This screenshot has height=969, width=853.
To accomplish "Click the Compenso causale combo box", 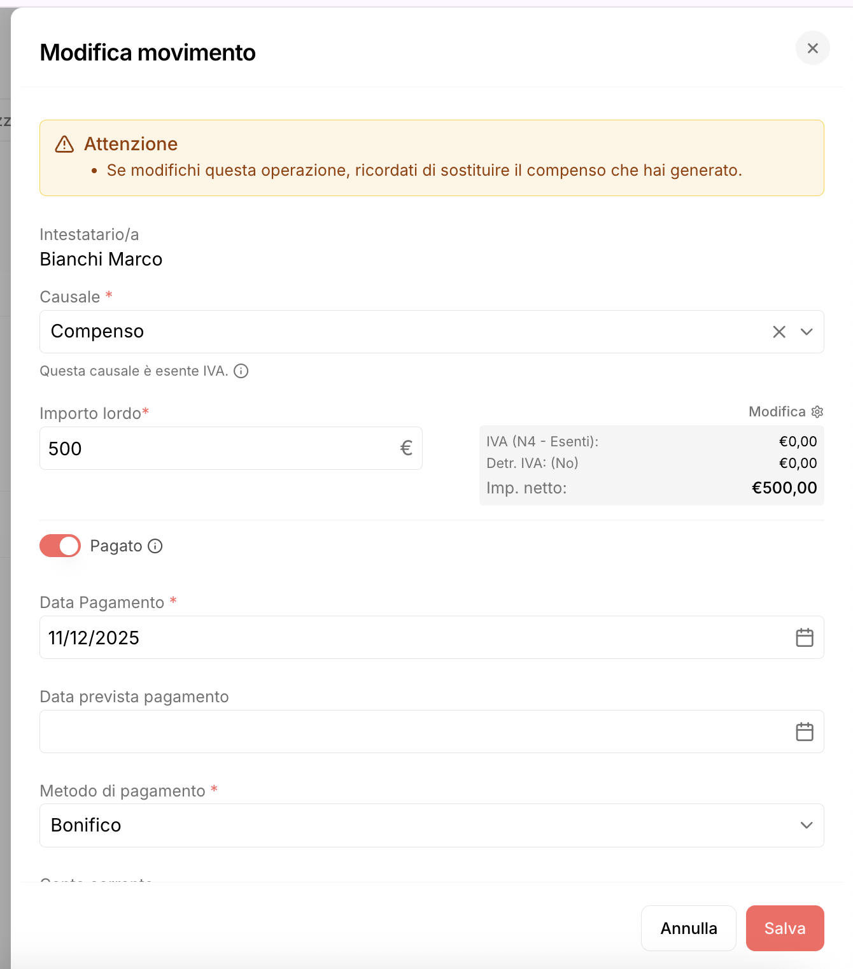I will (x=432, y=332).
